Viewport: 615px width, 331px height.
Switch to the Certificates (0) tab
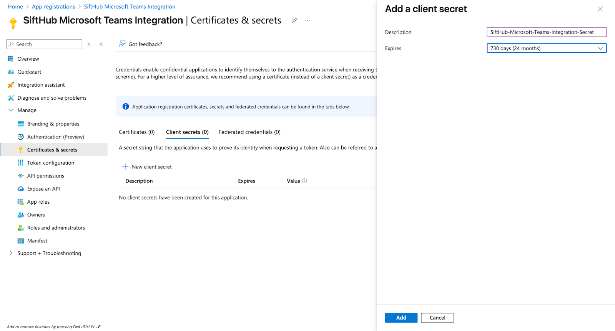[x=136, y=132]
